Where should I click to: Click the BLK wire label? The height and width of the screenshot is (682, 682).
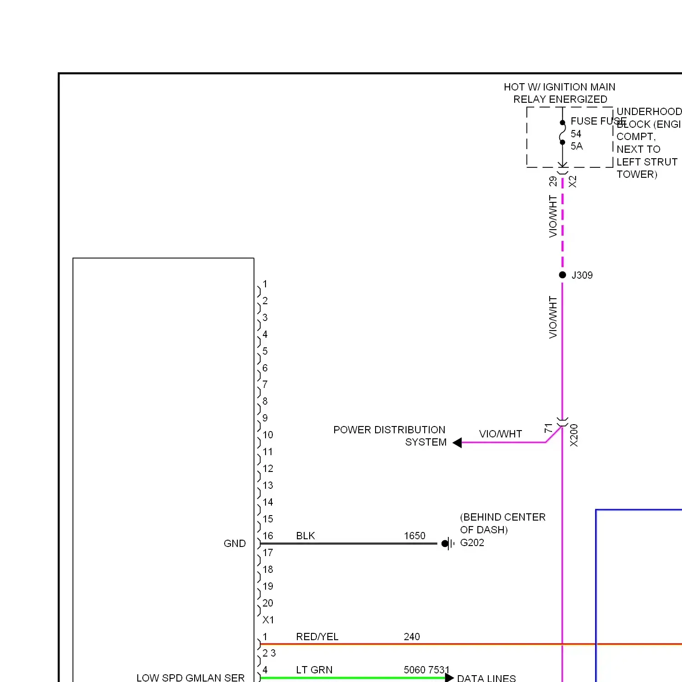(306, 536)
